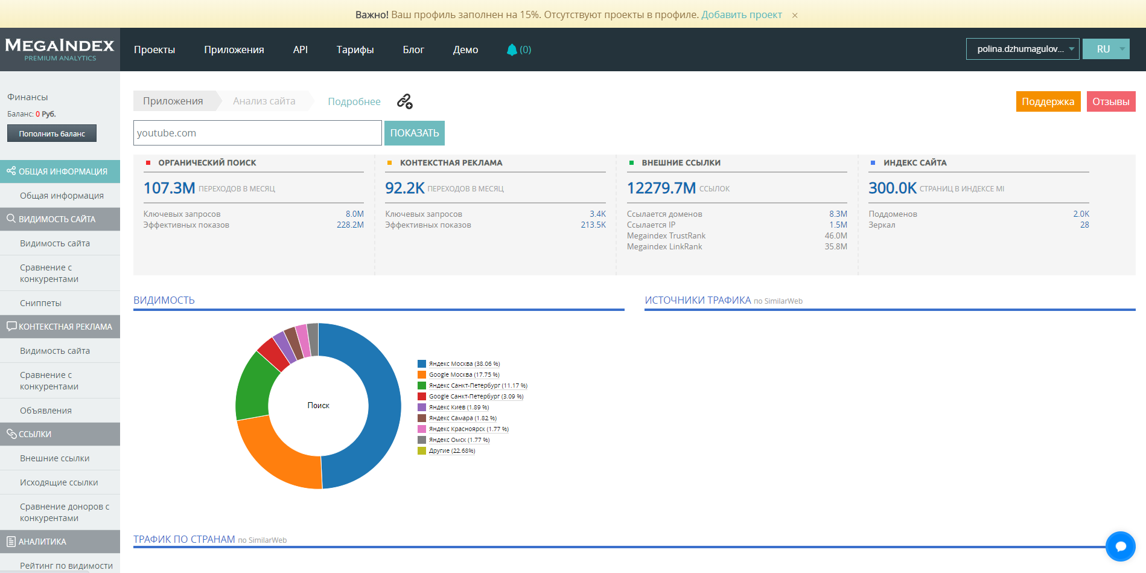Click the Финансы label in sidebar
Viewport: 1146px width, 573px height.
coord(27,97)
